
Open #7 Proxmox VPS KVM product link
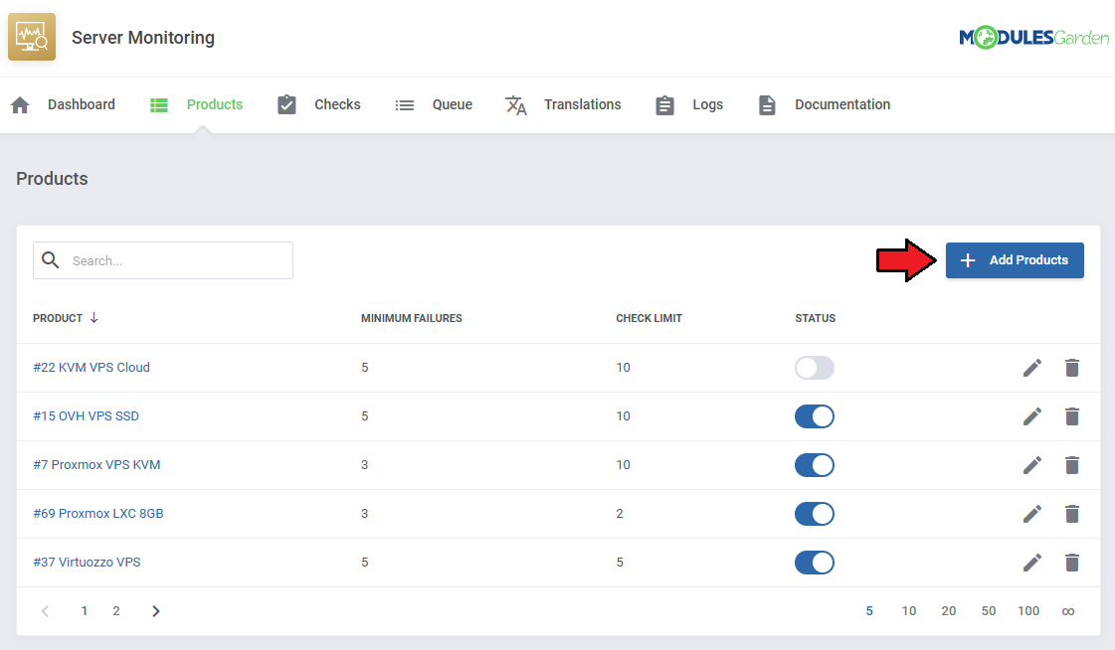(96, 464)
